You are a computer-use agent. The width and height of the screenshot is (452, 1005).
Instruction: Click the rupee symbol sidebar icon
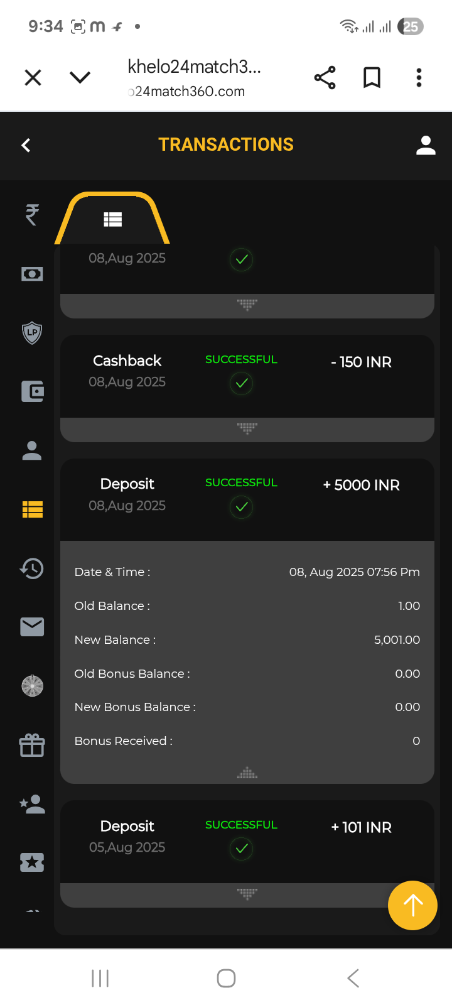(x=32, y=215)
